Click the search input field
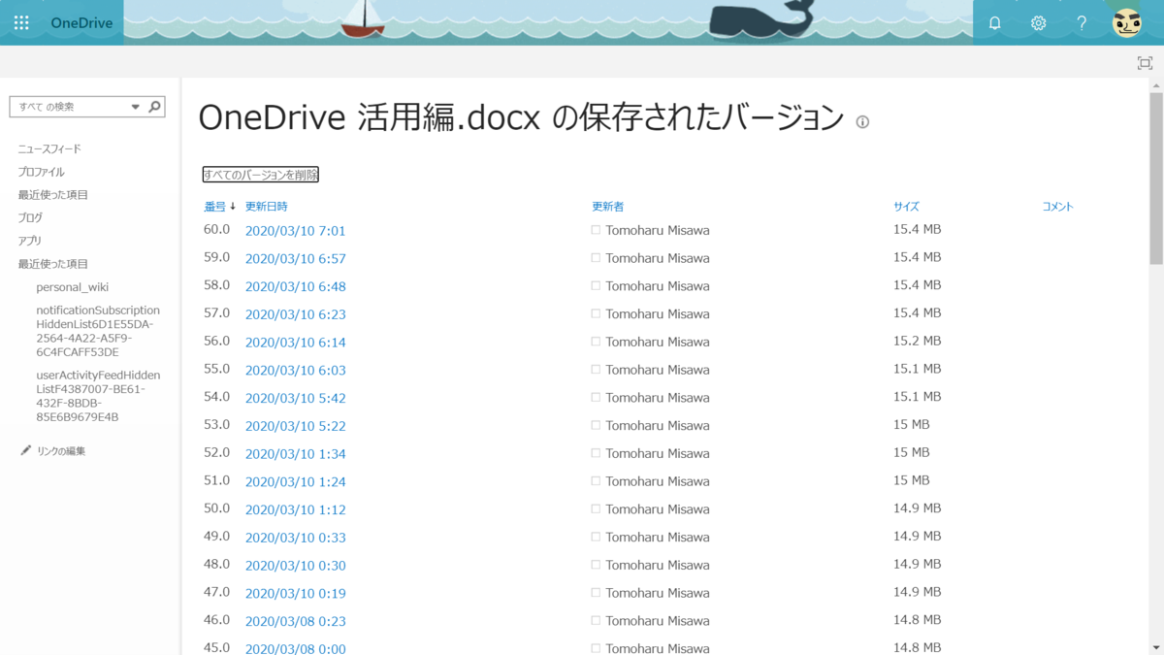The height and width of the screenshot is (655, 1164). point(70,107)
